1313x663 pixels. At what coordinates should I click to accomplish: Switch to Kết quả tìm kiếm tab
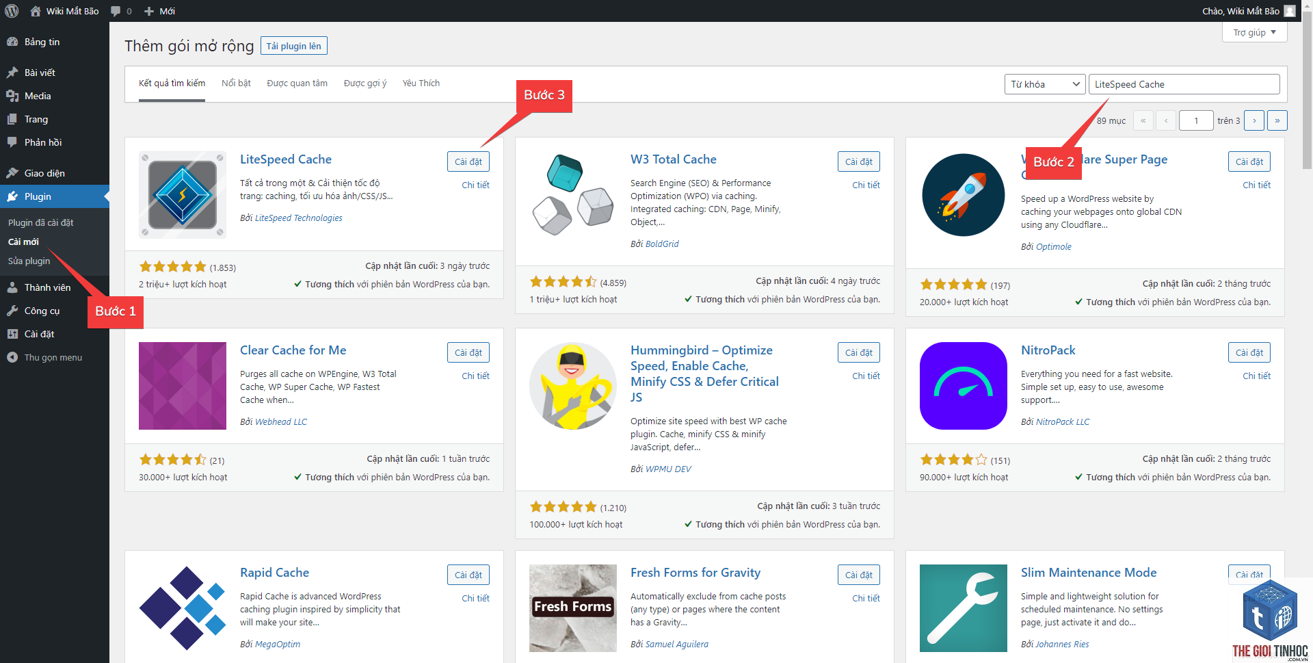[172, 83]
